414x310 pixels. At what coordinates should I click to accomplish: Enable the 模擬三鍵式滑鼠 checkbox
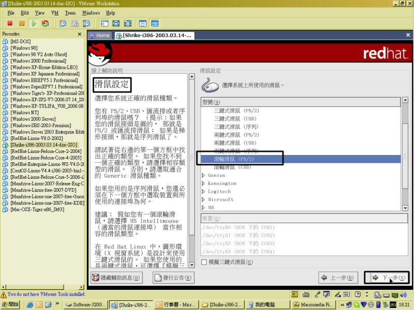click(x=204, y=262)
